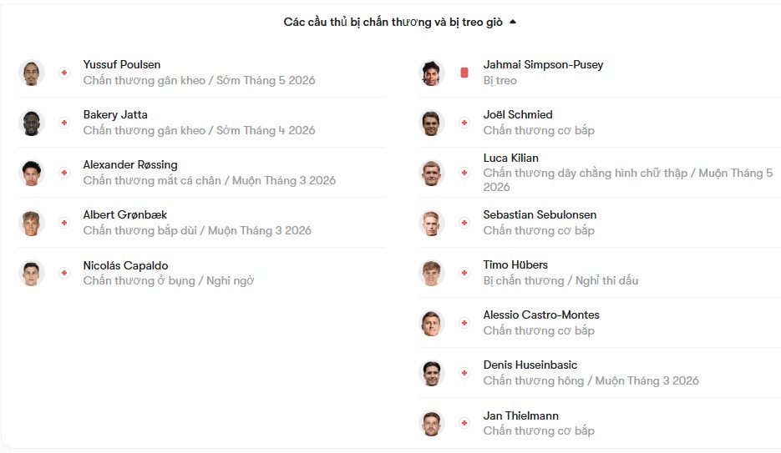Screen dimensions: 781x453
Task: Click the injury icon beside Joël Schmied
Action: pyautogui.click(x=464, y=123)
